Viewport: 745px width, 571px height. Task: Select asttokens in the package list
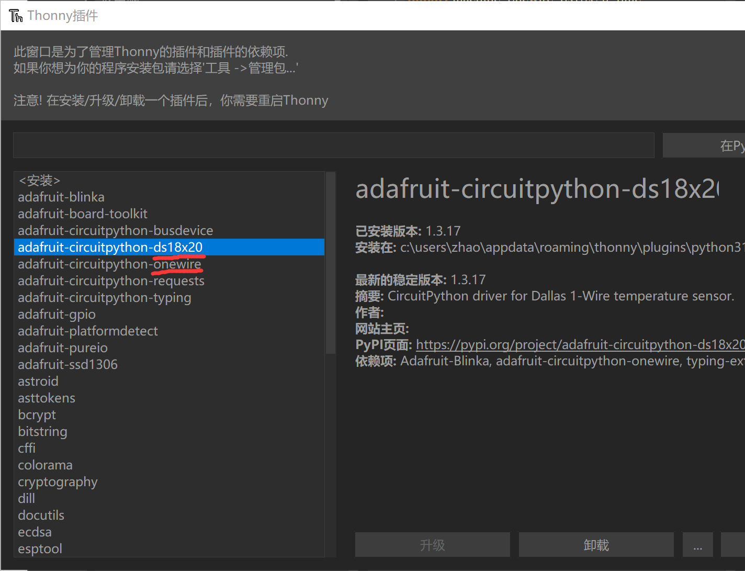tap(170, 398)
